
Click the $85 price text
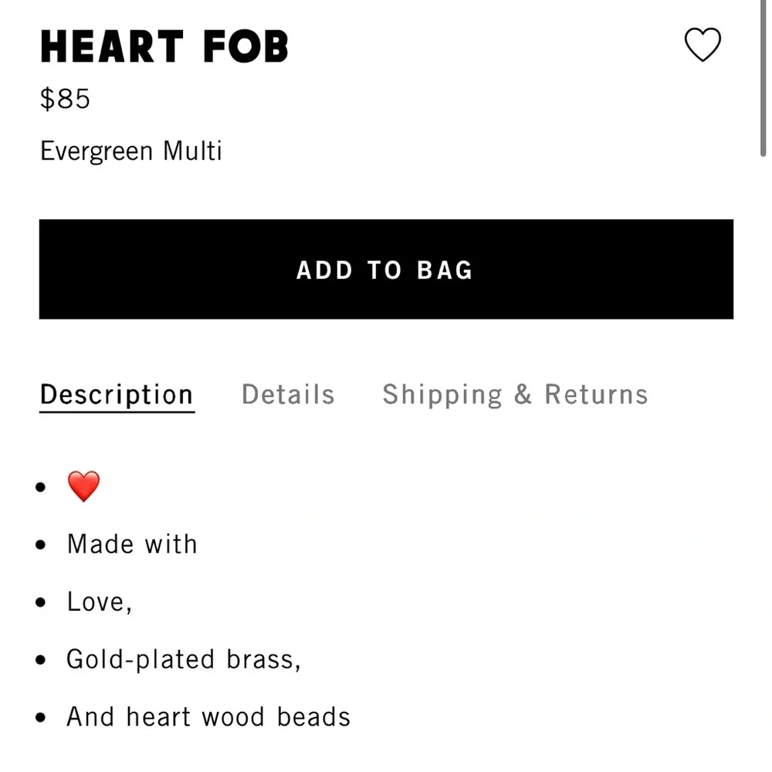click(65, 99)
